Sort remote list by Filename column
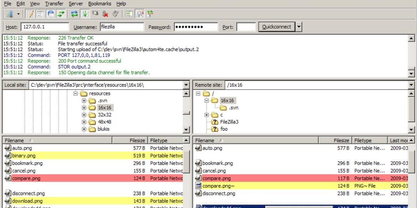The height and width of the screenshot is (208, 417). 255,140
